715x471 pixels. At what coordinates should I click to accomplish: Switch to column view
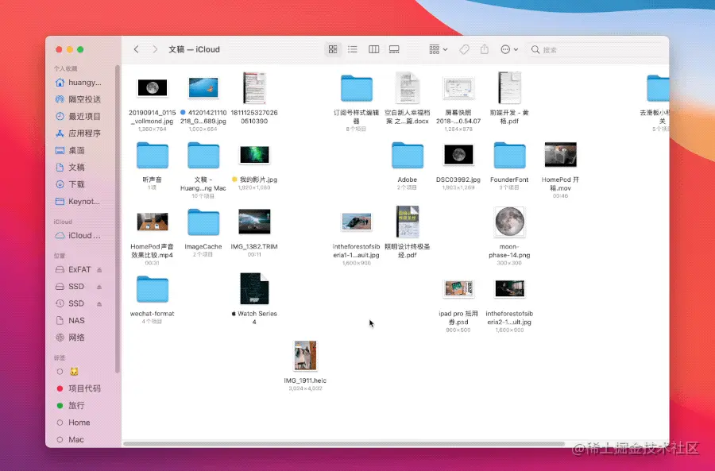pos(373,49)
